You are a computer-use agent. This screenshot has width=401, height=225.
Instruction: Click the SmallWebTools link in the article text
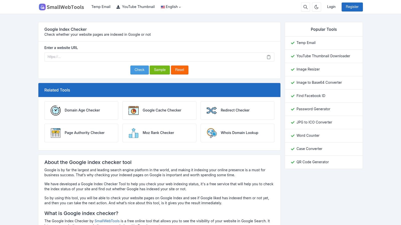click(107, 221)
